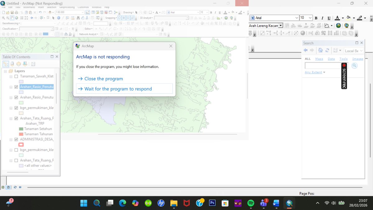Switch to Layout View button
Image resolution: width=373 pixels, height=210 pixels.
pyautogui.click(x=9, y=187)
